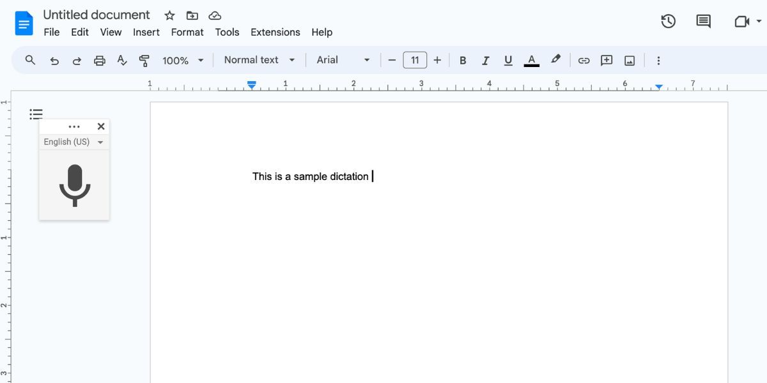Click the Print icon in toolbar
The width and height of the screenshot is (767, 383).
pos(99,61)
